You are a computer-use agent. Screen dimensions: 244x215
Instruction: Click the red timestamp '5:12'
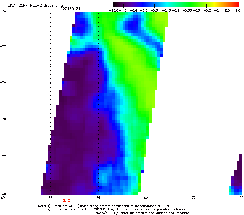tap(67, 201)
